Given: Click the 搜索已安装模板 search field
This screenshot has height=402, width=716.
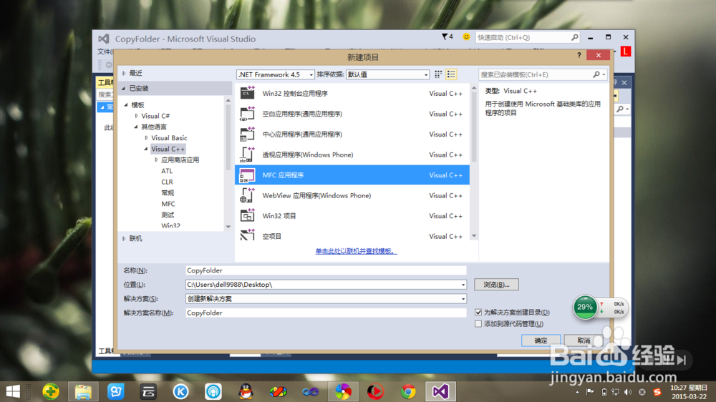Looking at the screenshot, I should (536, 74).
